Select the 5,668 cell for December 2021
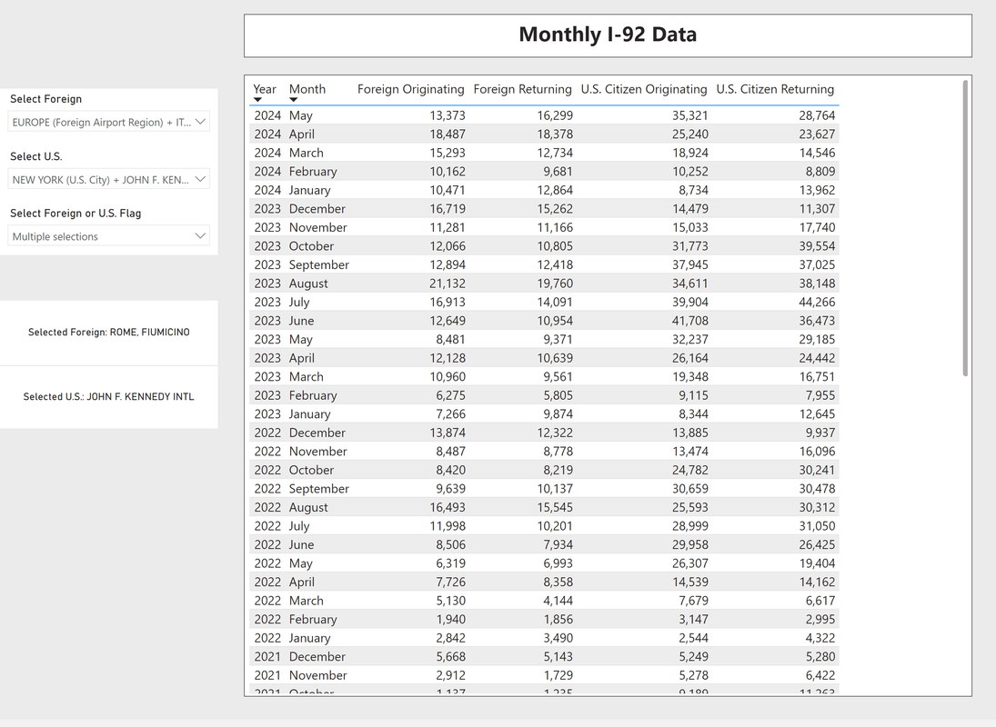This screenshot has width=996, height=727. [x=451, y=657]
